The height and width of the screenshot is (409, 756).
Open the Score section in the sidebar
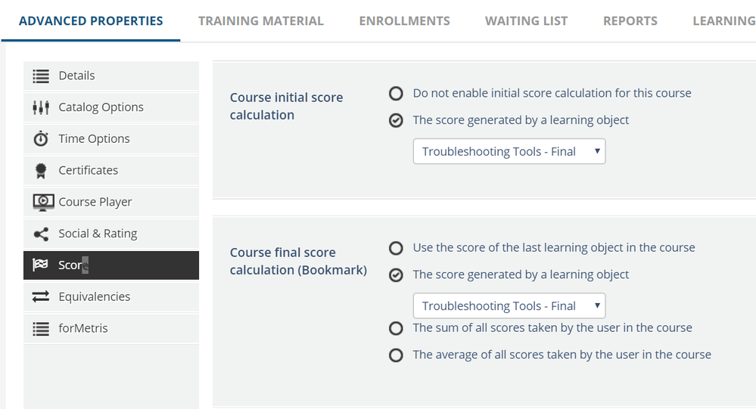(x=111, y=265)
